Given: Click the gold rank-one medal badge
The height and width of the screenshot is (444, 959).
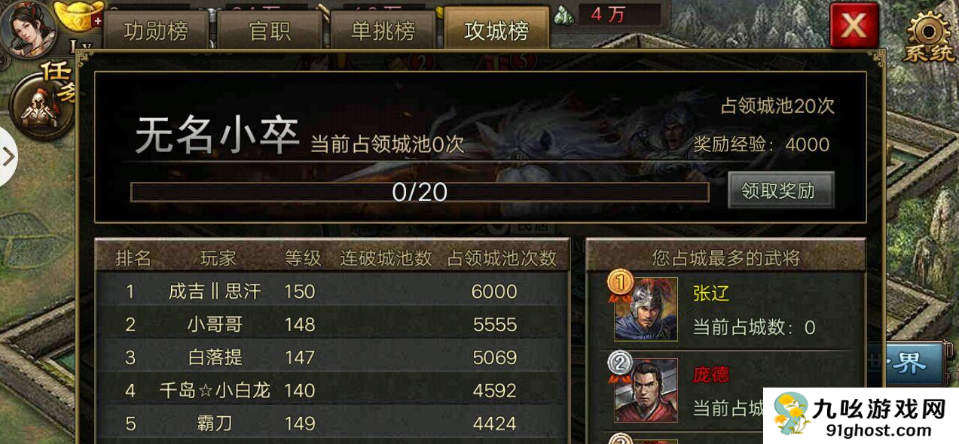Looking at the screenshot, I should click(x=620, y=284).
